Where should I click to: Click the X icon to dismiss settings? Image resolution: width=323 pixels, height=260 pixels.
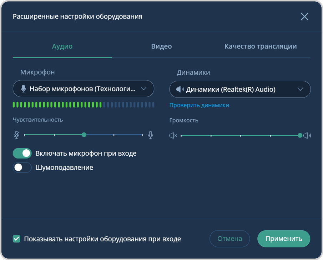tap(304, 16)
